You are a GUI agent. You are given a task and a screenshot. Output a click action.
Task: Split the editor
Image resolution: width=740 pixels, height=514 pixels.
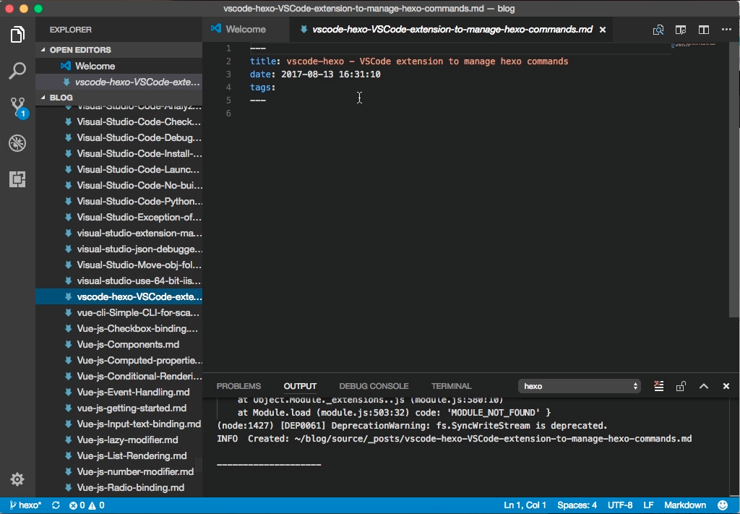704,30
